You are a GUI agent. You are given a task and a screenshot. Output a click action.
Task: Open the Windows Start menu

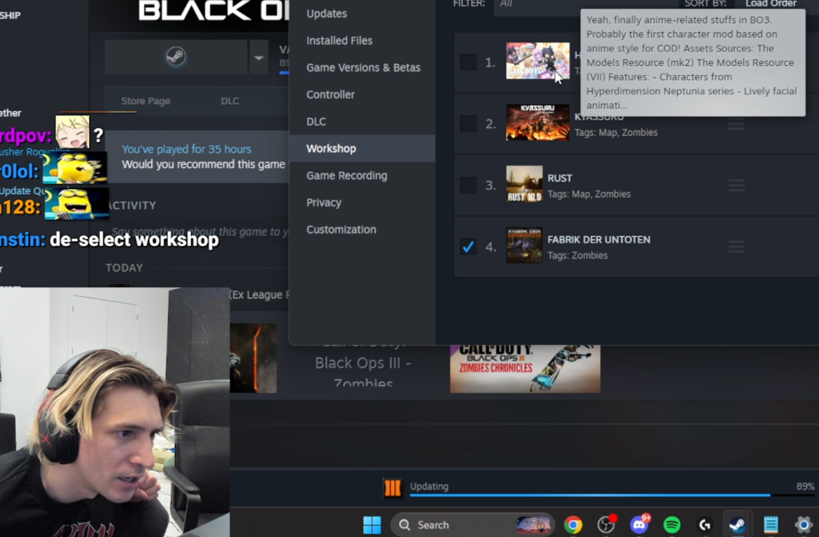[x=372, y=525]
